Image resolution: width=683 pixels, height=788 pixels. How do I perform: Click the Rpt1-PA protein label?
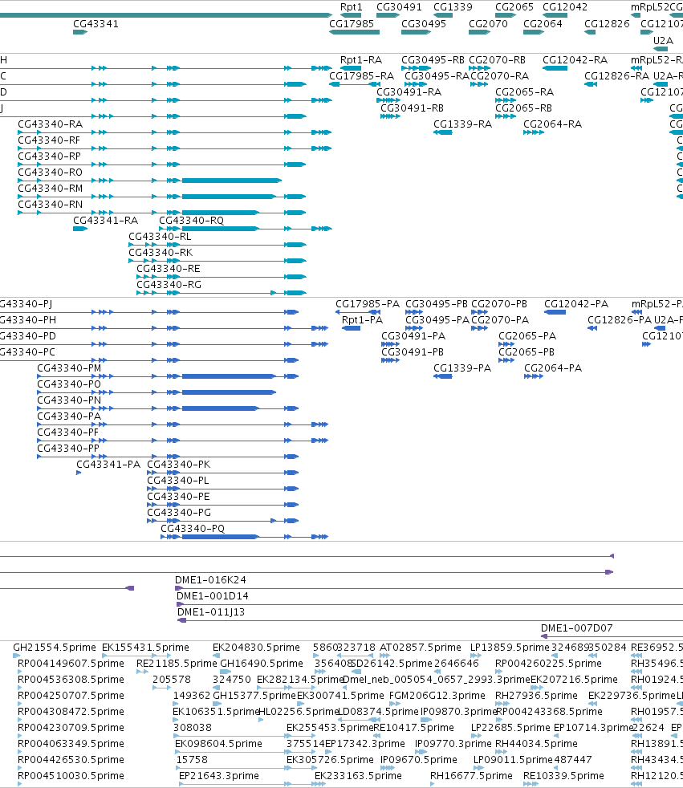362,320
